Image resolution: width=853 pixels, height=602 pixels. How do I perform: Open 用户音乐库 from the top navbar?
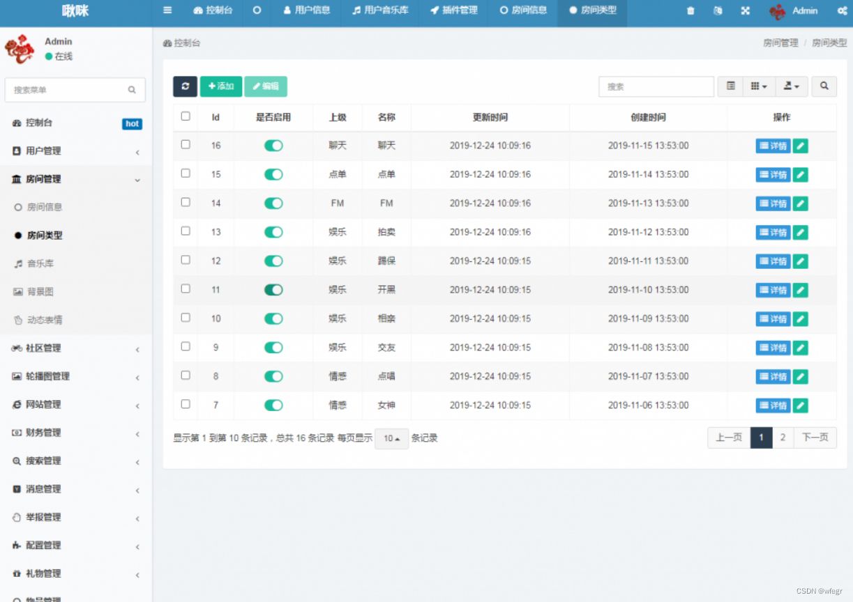click(380, 11)
